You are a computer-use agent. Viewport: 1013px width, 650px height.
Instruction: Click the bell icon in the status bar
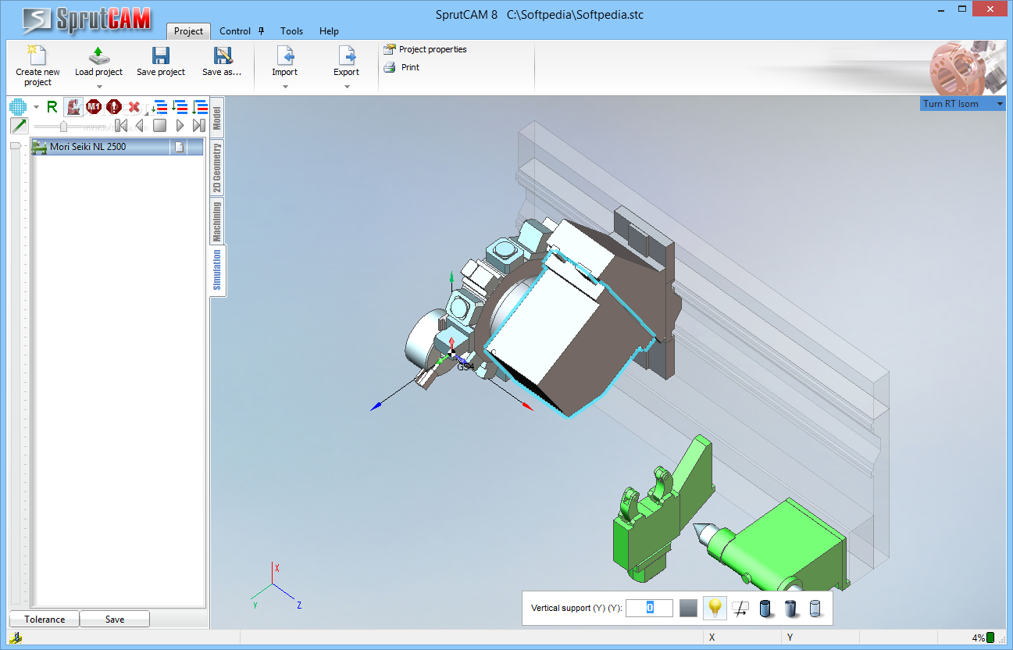point(16,638)
